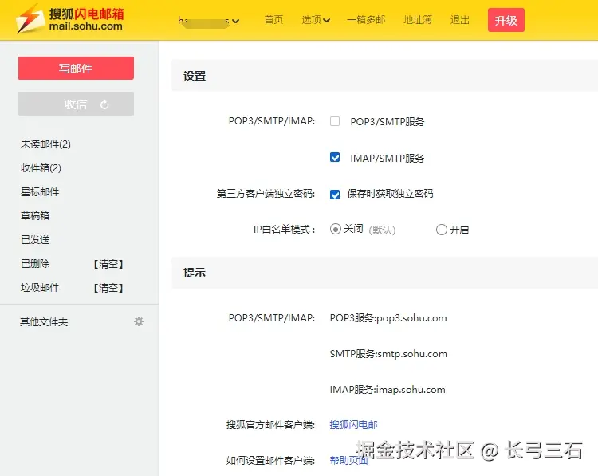Image resolution: width=598 pixels, height=476 pixels.
Task: Click the red 升级 button
Action: point(506,20)
